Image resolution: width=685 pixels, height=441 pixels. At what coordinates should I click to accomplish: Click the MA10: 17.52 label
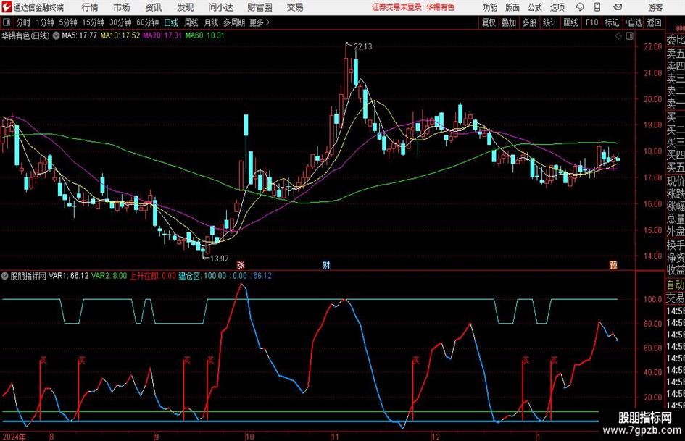(120, 35)
